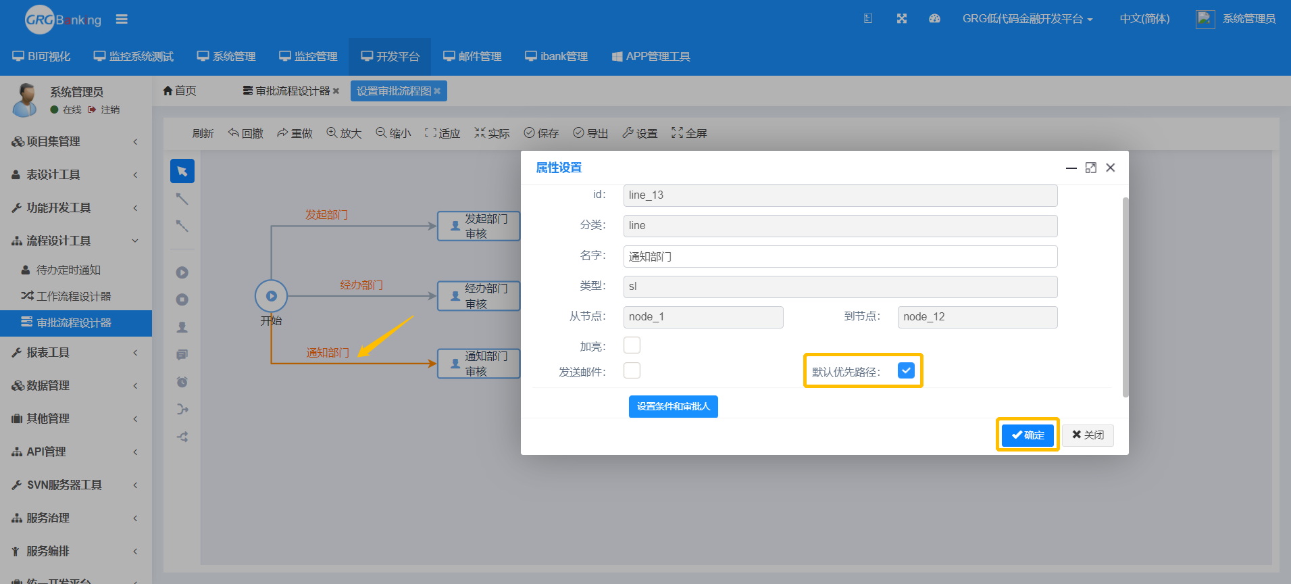The image size is (1291, 584).
Task: Click the 设置条件和审批人 button
Action: (x=673, y=406)
